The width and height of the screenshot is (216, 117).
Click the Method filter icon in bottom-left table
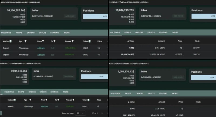coord(15,100)
